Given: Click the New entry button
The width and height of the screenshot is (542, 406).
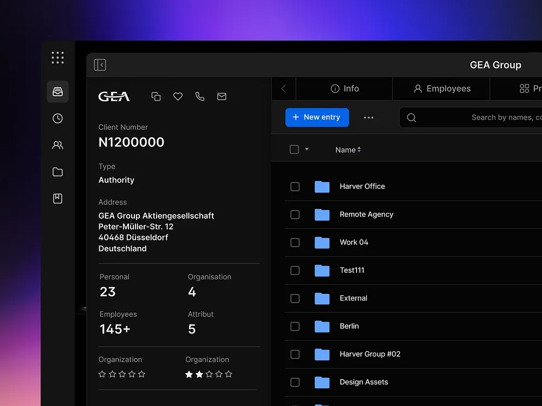Looking at the screenshot, I should tap(317, 117).
